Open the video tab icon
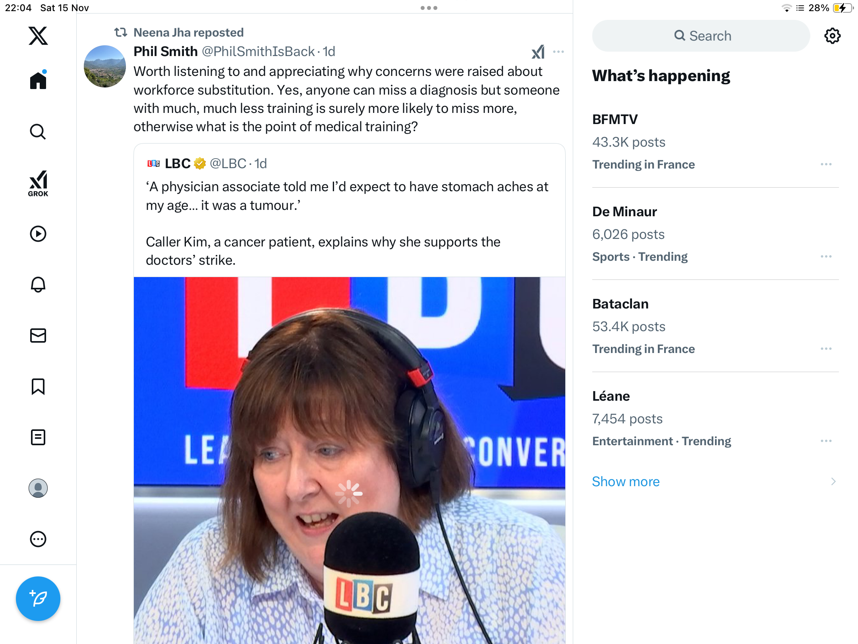Screen dimensions: 858x644 pos(38,234)
